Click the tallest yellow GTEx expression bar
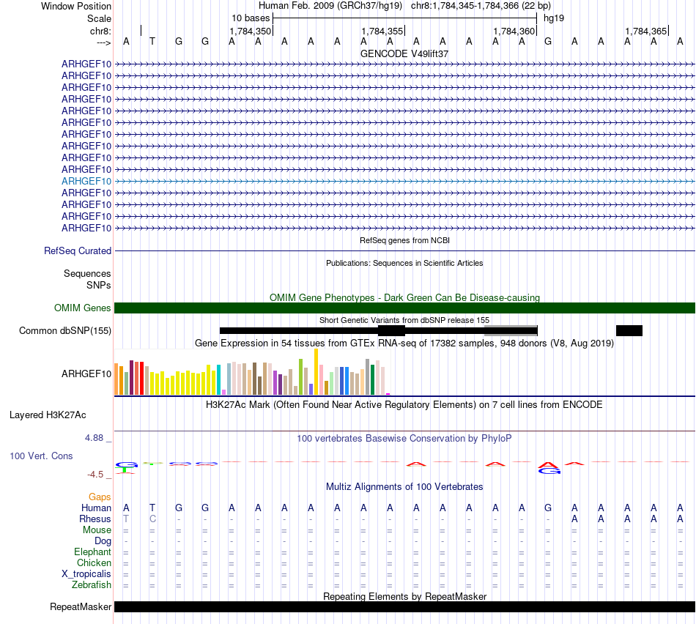696x624 pixels. (316, 372)
